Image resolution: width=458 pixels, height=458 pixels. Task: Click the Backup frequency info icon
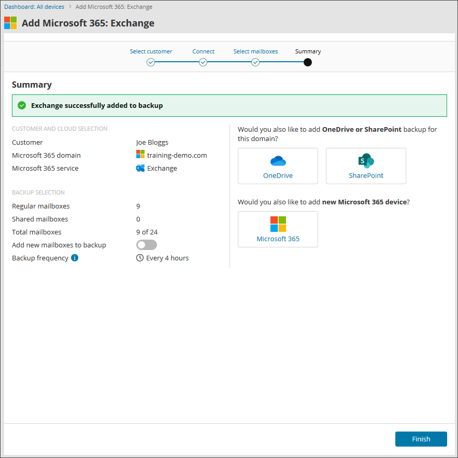[75, 258]
